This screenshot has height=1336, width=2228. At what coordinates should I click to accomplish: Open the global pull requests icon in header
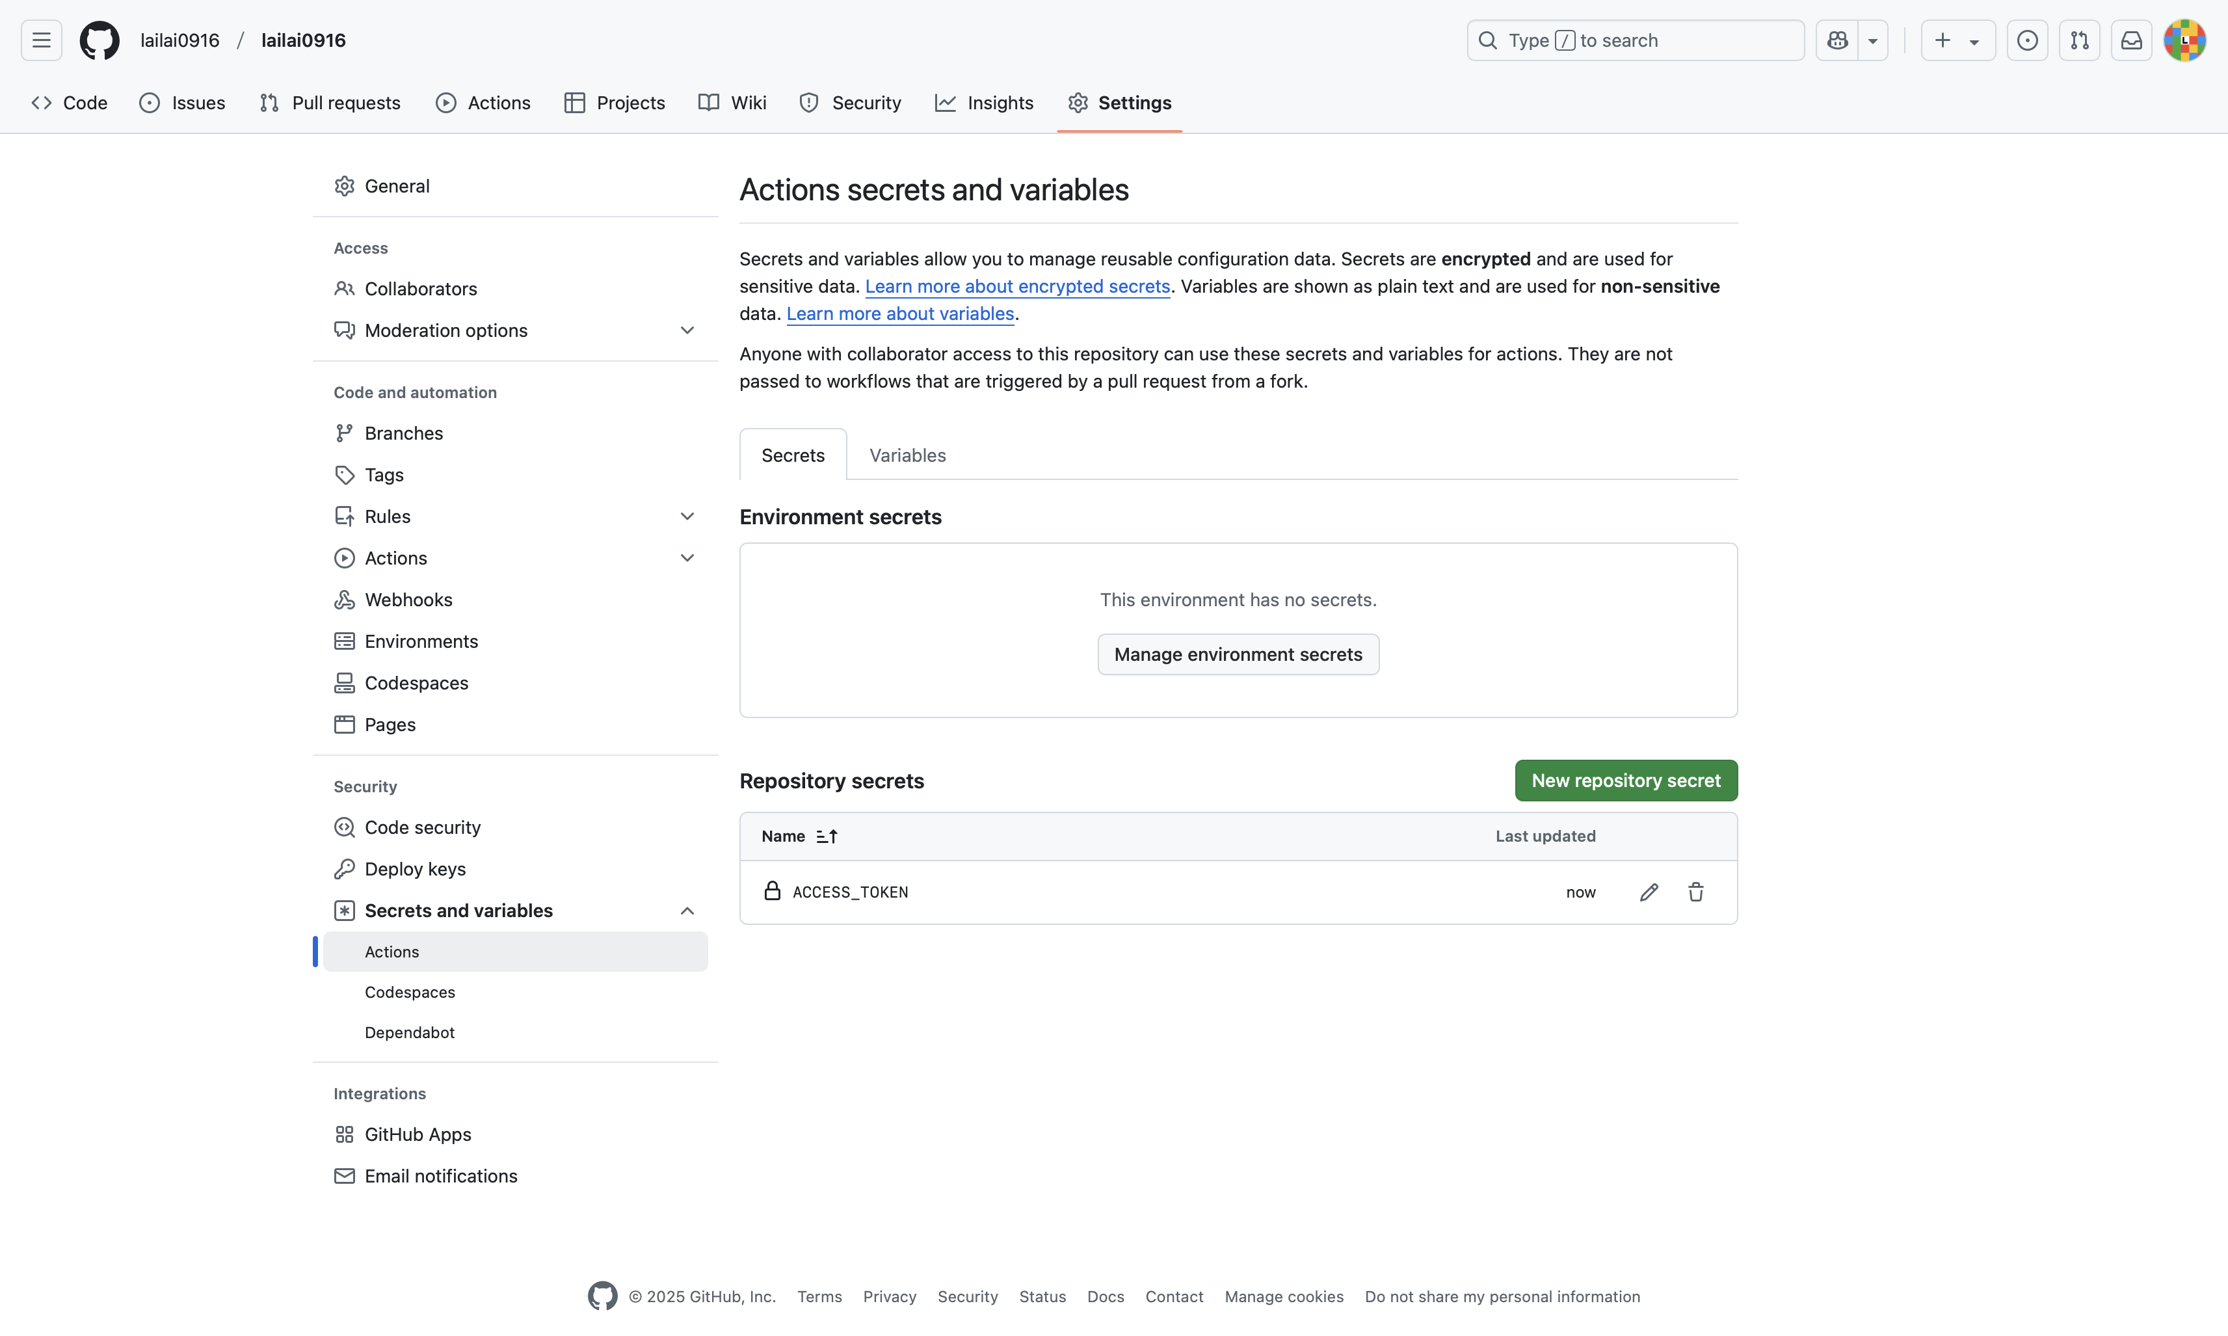2078,40
